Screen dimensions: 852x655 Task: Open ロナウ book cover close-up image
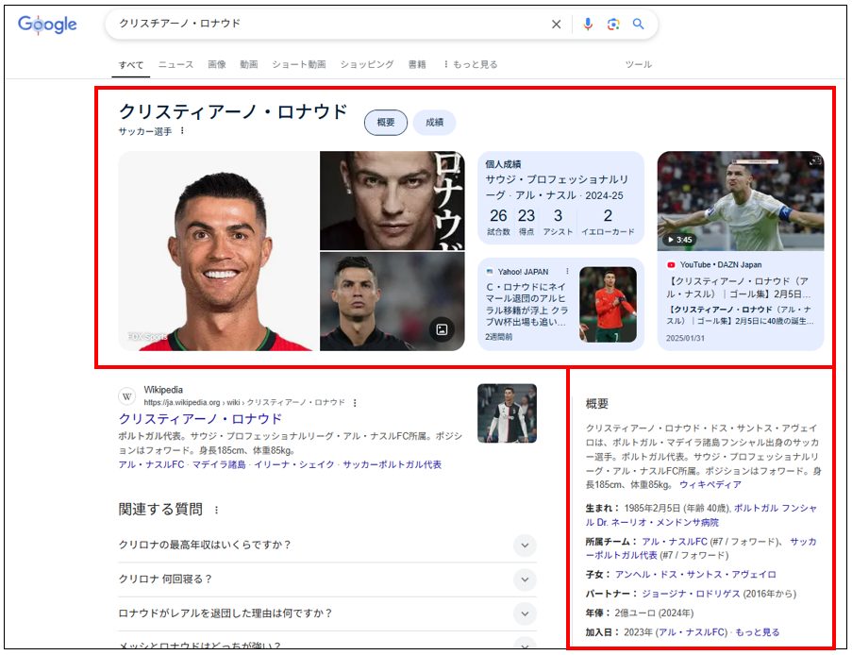[x=393, y=201]
